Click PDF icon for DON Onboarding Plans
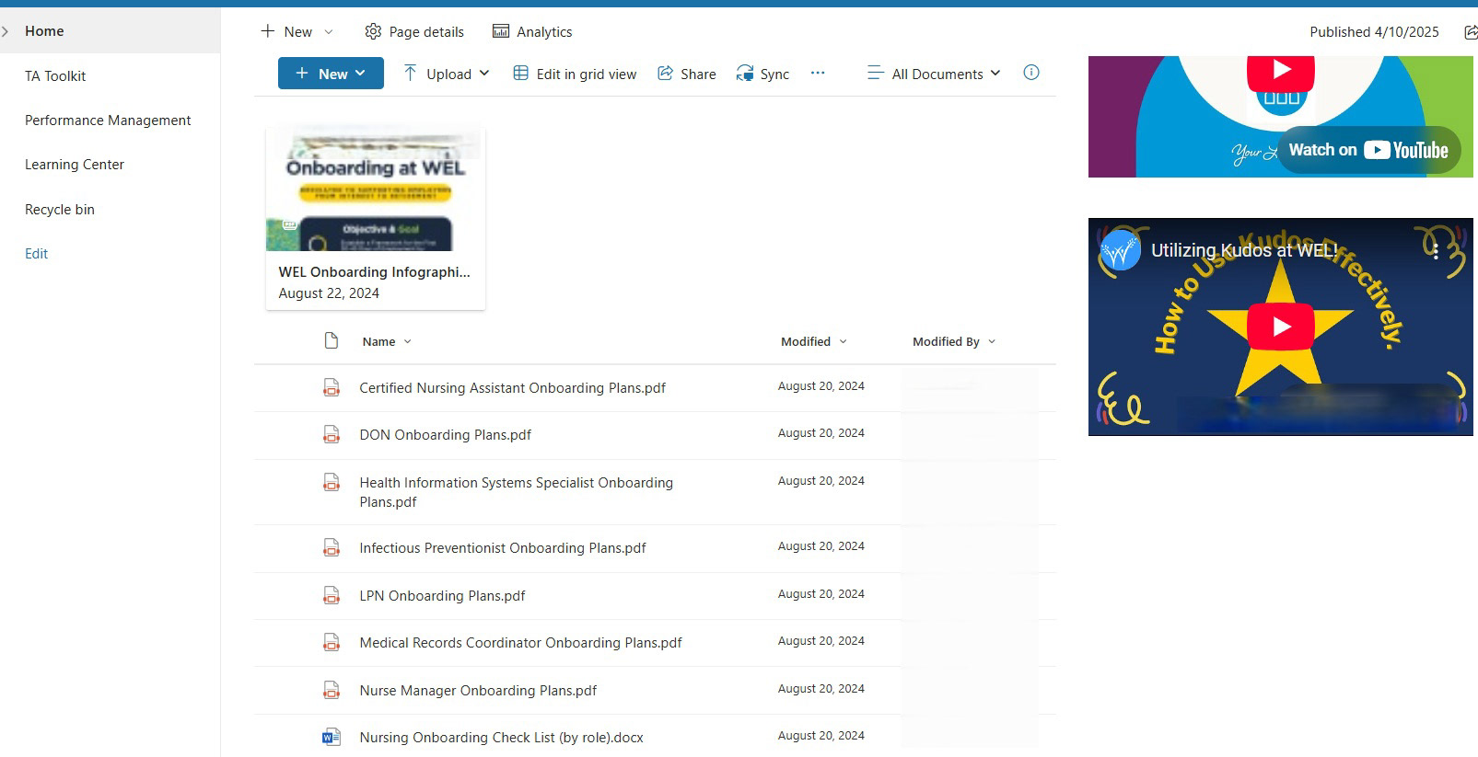Image resolution: width=1478 pixels, height=757 pixels. click(x=332, y=434)
